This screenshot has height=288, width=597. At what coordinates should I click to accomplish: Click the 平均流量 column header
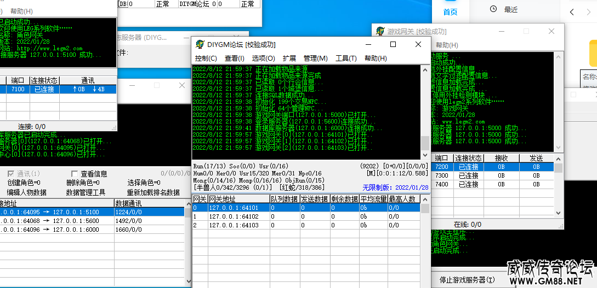[373, 199]
